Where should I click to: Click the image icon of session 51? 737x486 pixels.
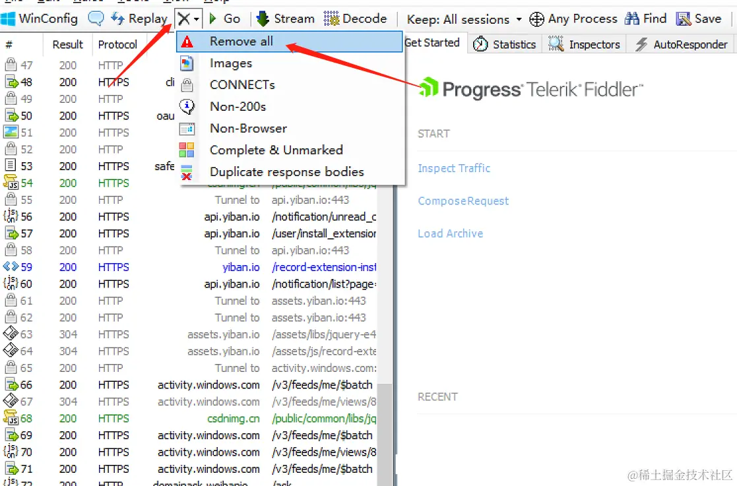tap(11, 132)
